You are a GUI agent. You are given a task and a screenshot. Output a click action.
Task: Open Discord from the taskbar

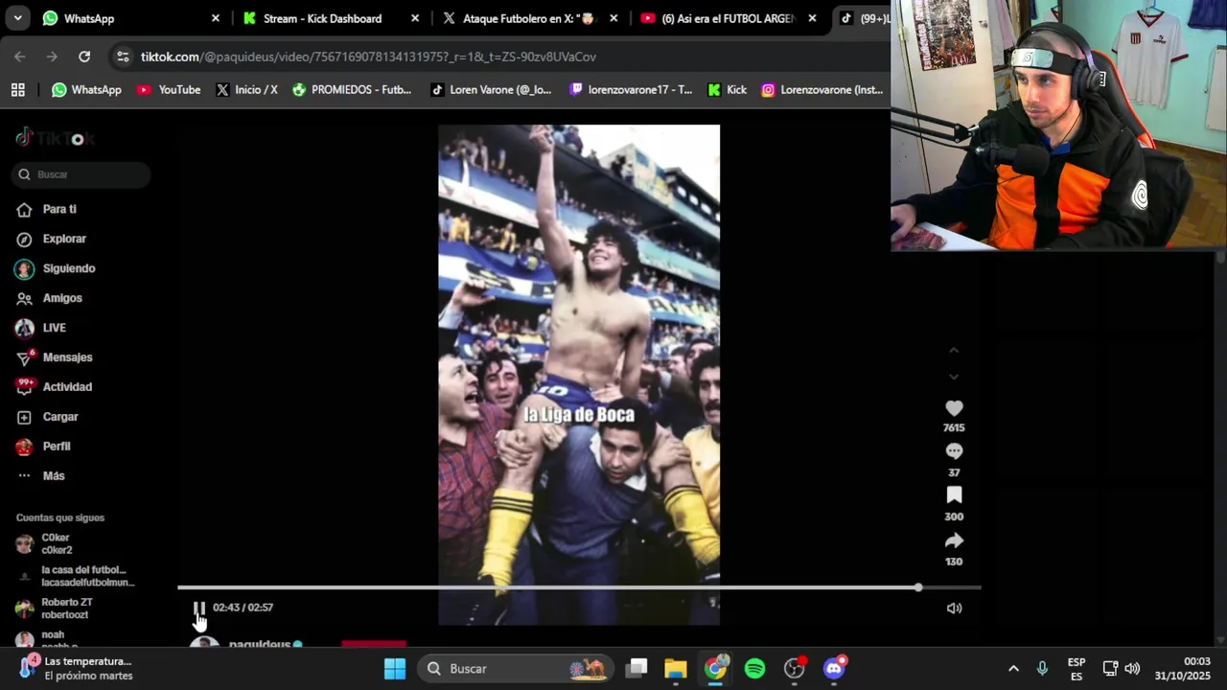(x=834, y=669)
